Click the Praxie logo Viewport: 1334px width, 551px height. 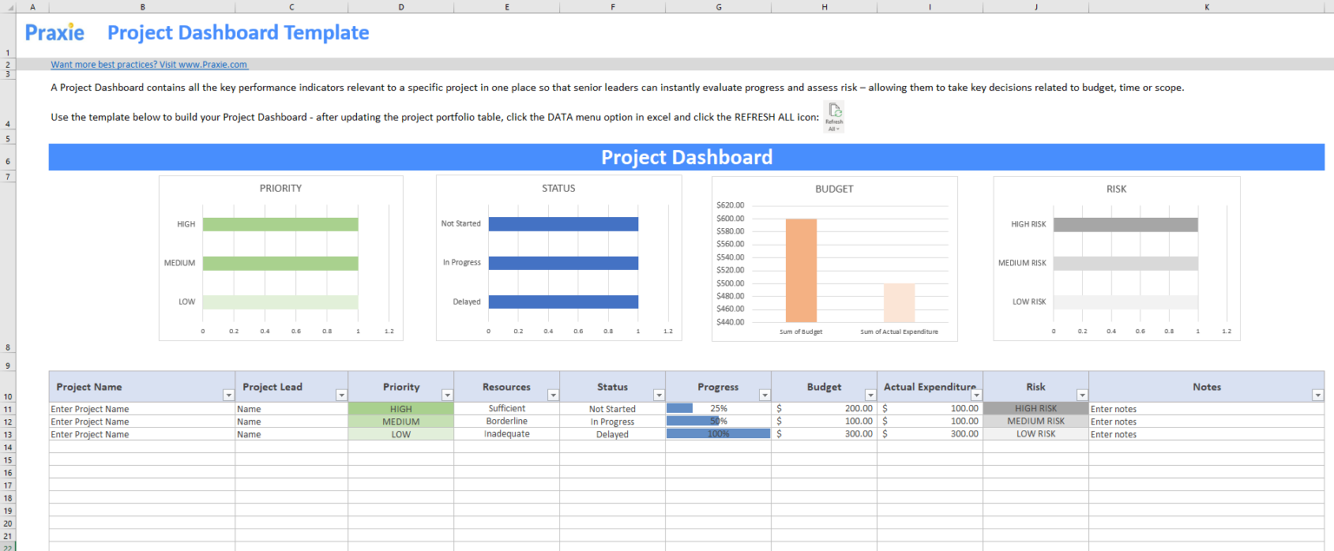[x=55, y=32]
